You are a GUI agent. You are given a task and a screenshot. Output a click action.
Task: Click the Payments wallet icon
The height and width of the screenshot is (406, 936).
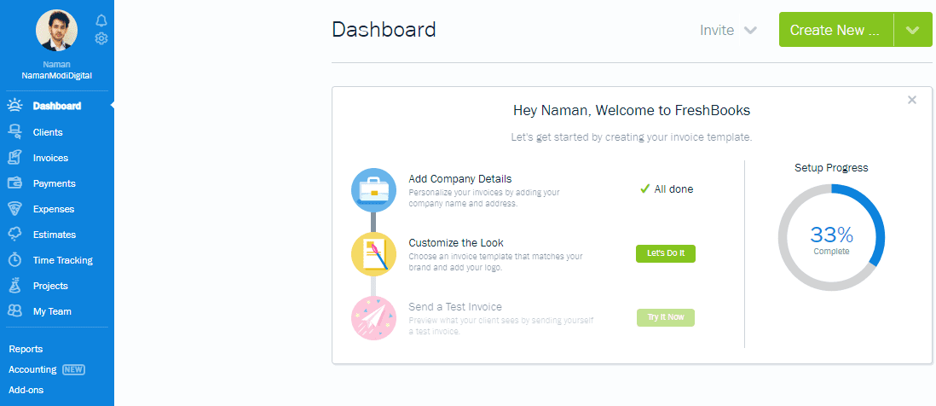[x=14, y=183]
